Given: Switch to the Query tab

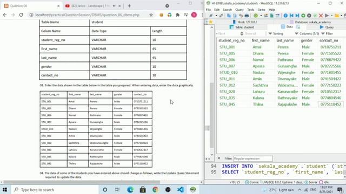Looking at the screenshot, I should pos(327,27).
